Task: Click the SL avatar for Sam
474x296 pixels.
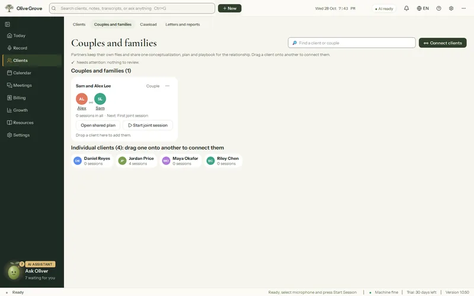Action: point(100,99)
